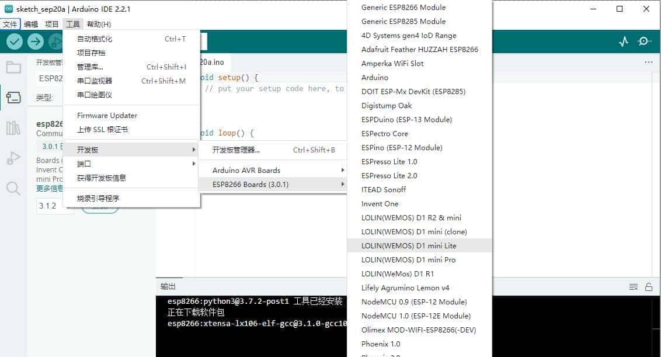Screen dimensions: 661x357
Task: Open the Serial Monitor
Action: click(645, 41)
